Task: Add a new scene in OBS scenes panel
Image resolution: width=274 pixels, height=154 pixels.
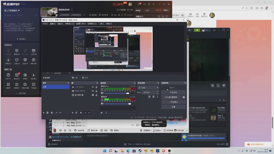Action: (x=44, y=113)
